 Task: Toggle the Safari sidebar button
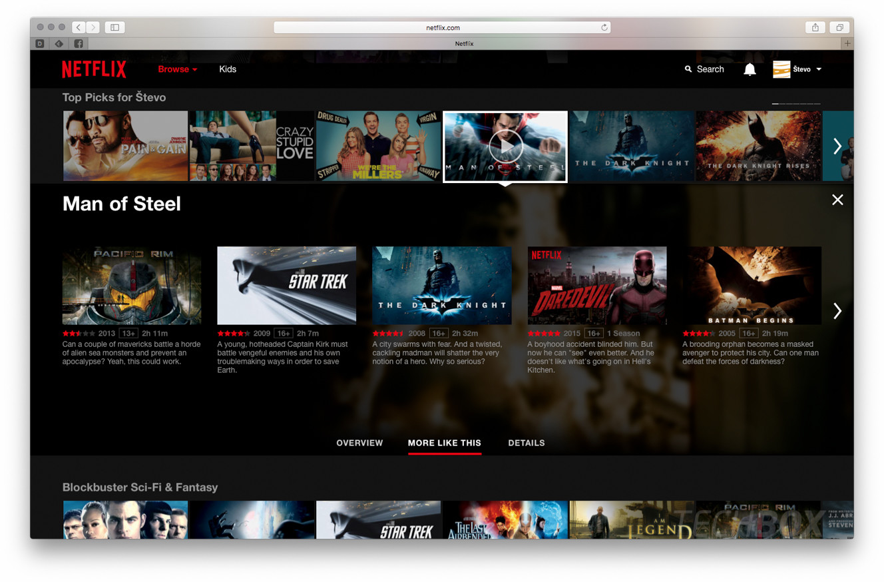point(114,27)
